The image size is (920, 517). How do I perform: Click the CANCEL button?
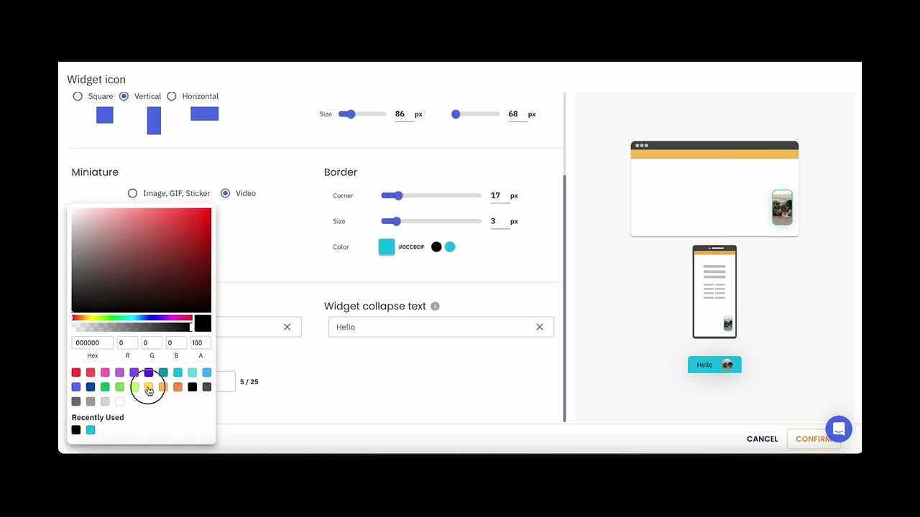[x=763, y=439]
